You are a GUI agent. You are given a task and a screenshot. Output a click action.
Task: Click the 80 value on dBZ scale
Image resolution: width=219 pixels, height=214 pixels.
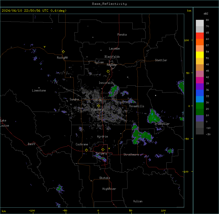coord(207,20)
